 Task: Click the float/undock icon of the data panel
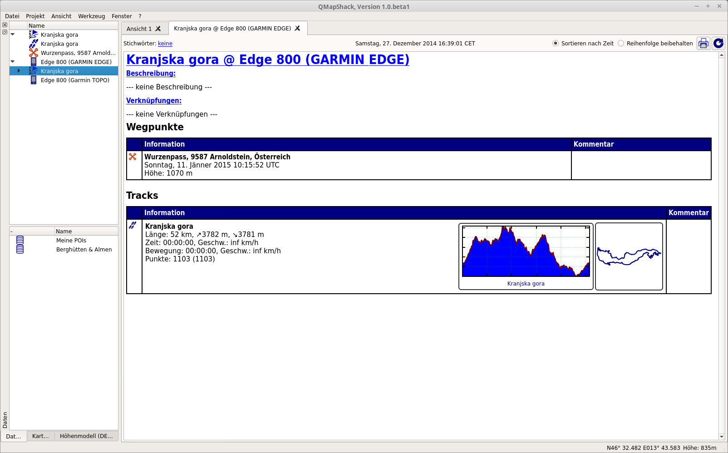tap(5, 32)
